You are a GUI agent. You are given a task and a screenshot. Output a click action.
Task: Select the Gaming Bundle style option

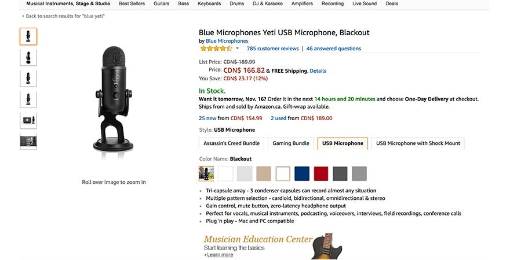pyautogui.click(x=291, y=143)
